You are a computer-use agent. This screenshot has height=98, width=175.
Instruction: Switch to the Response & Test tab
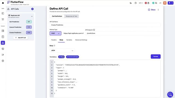tap(71, 16)
